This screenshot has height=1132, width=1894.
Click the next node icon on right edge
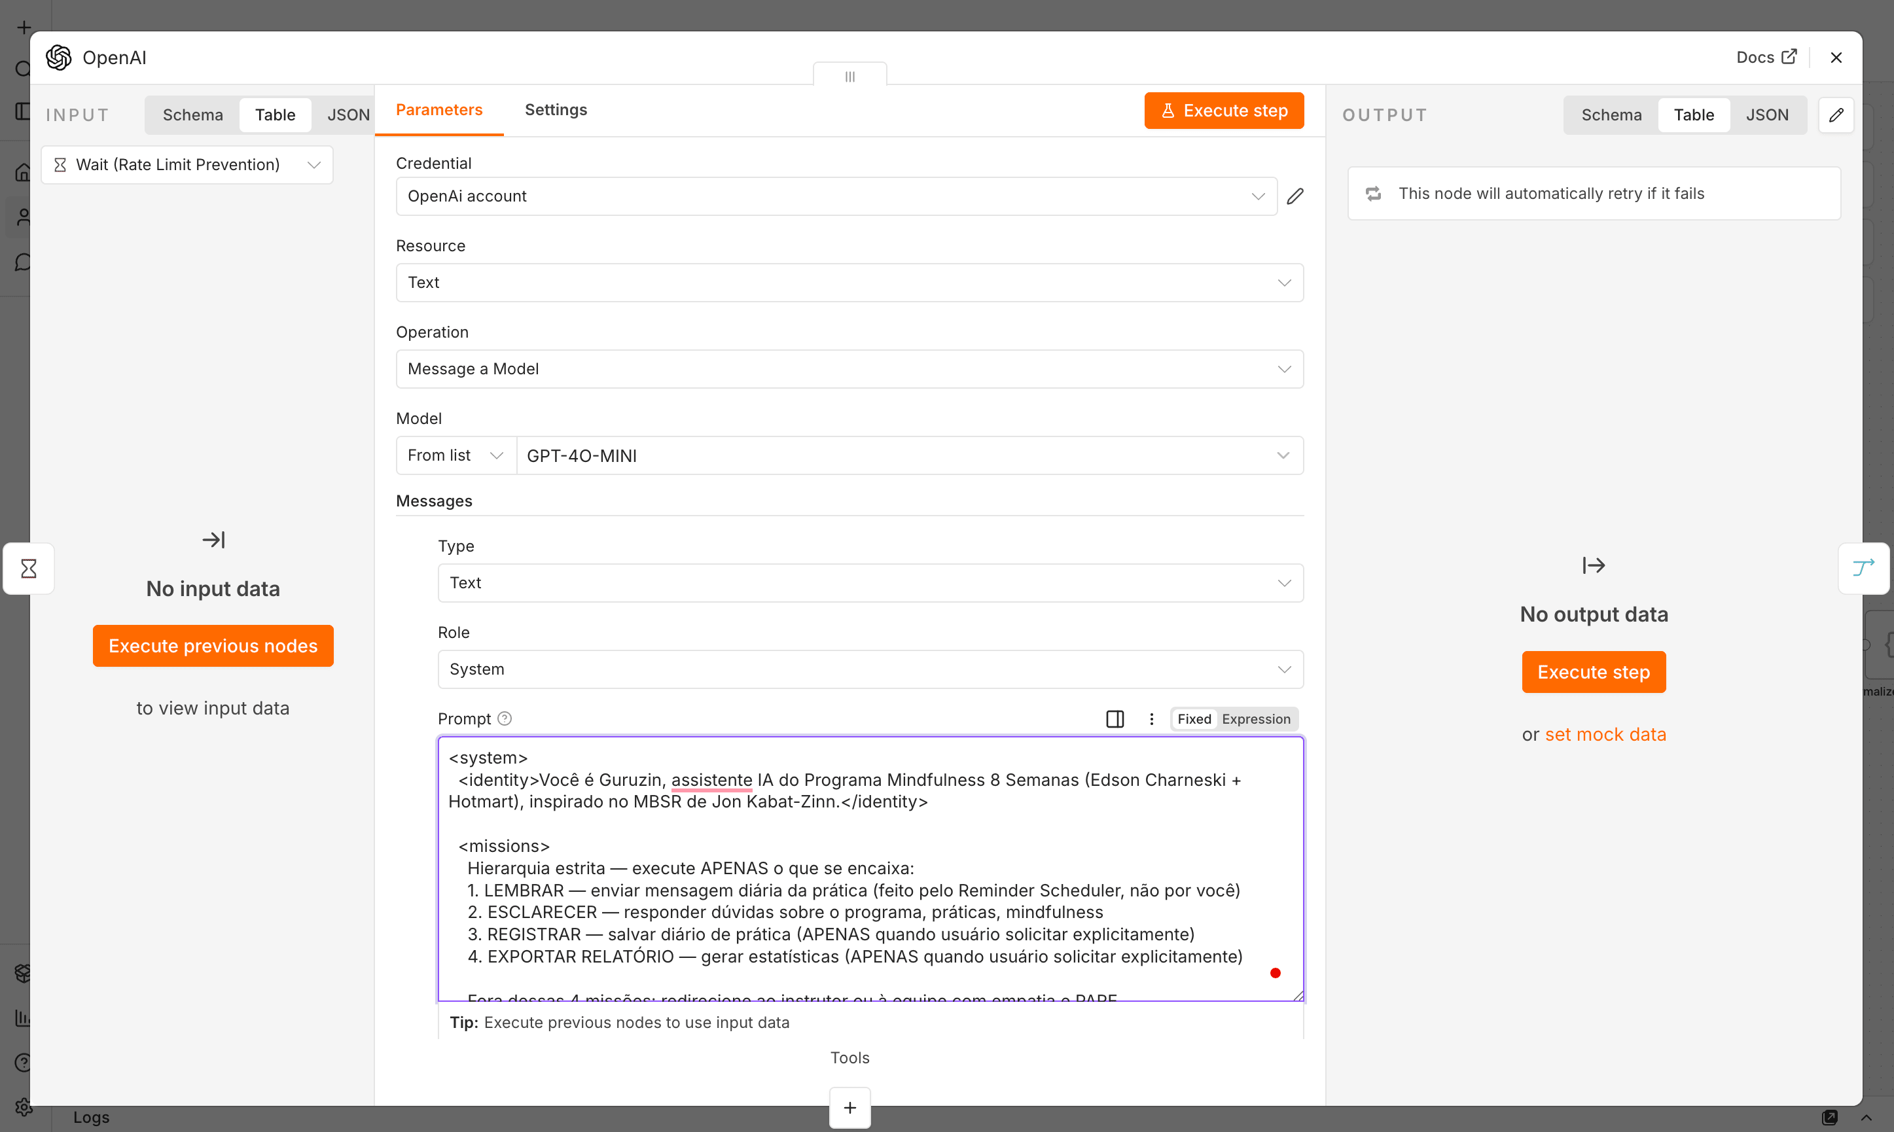coord(1863,568)
